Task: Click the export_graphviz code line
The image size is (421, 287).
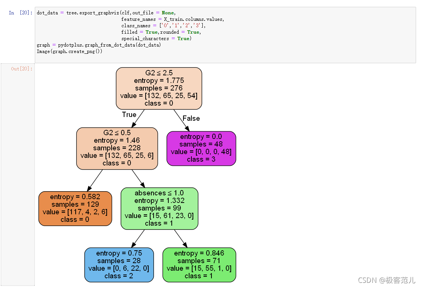Action: point(106,12)
